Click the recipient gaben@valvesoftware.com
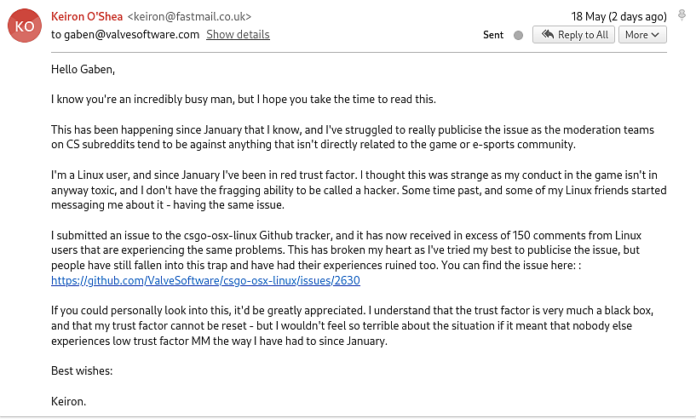 (x=131, y=34)
